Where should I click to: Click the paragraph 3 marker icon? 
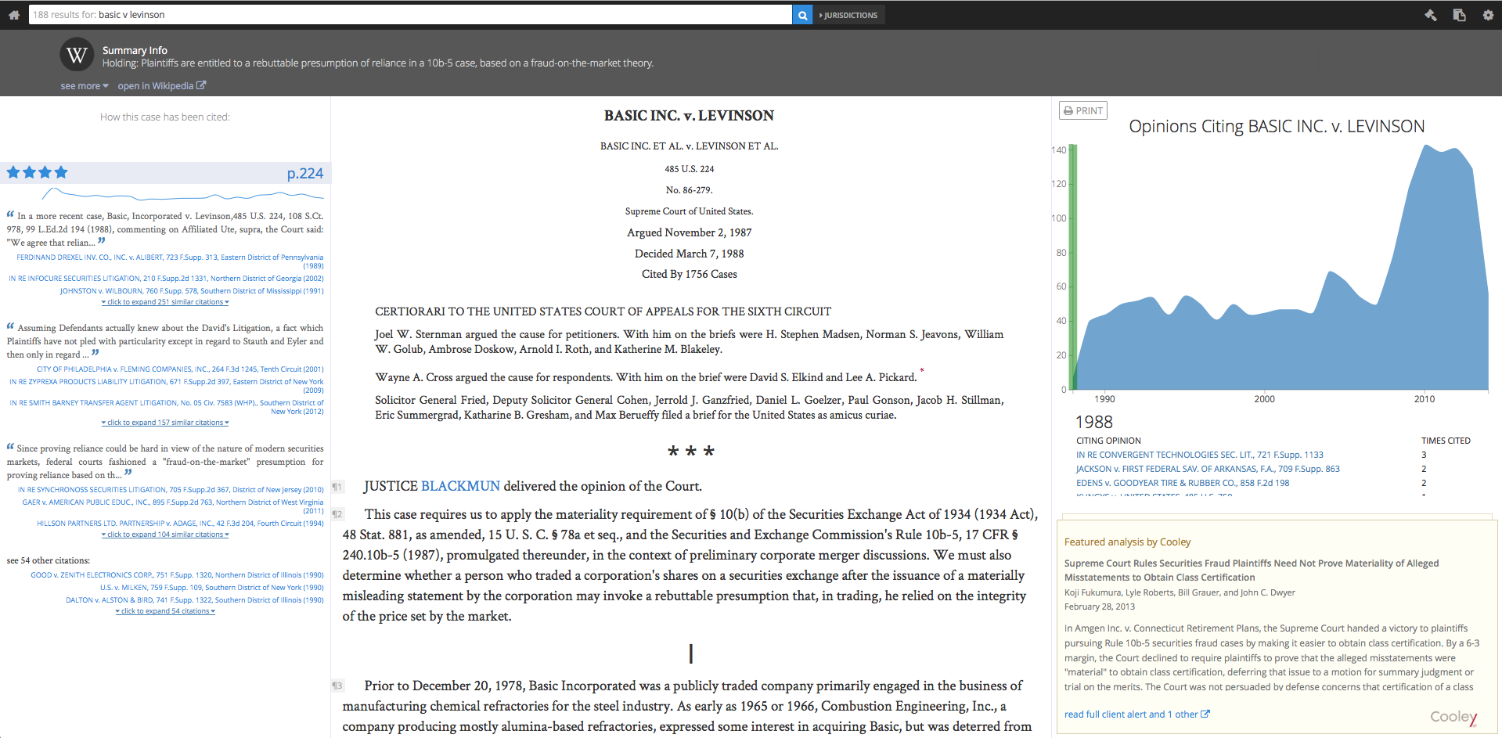click(x=337, y=686)
